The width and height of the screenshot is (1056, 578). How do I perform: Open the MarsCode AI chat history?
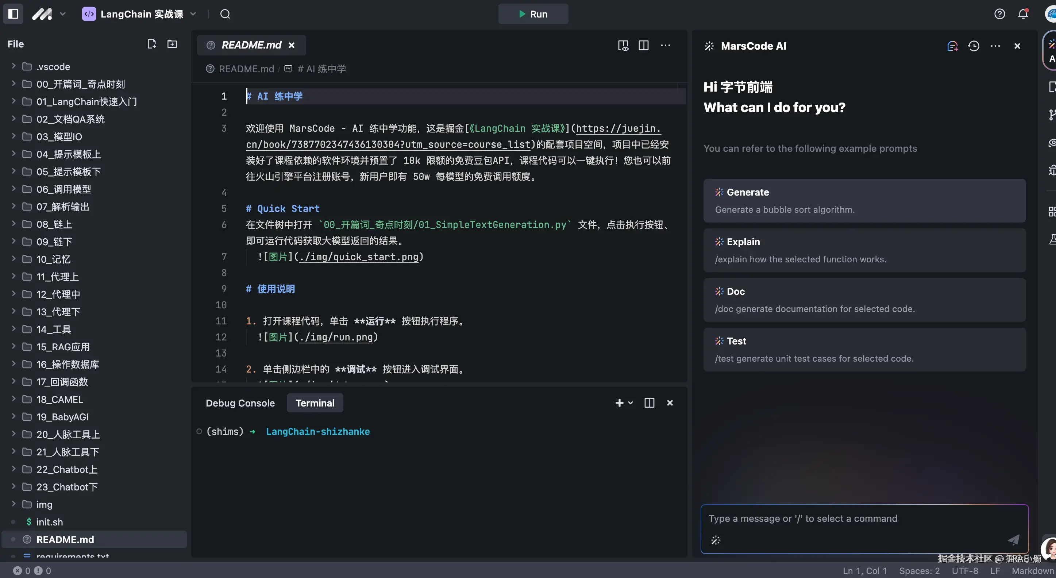pos(974,46)
